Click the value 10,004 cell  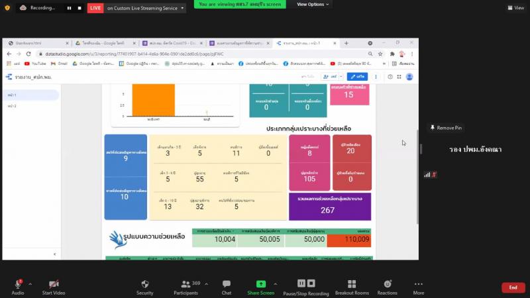[x=214, y=240]
